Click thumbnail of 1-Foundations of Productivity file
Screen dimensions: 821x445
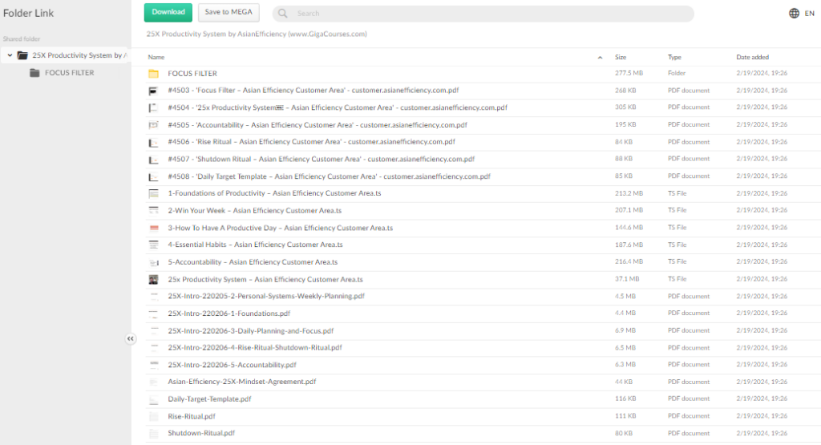point(153,194)
